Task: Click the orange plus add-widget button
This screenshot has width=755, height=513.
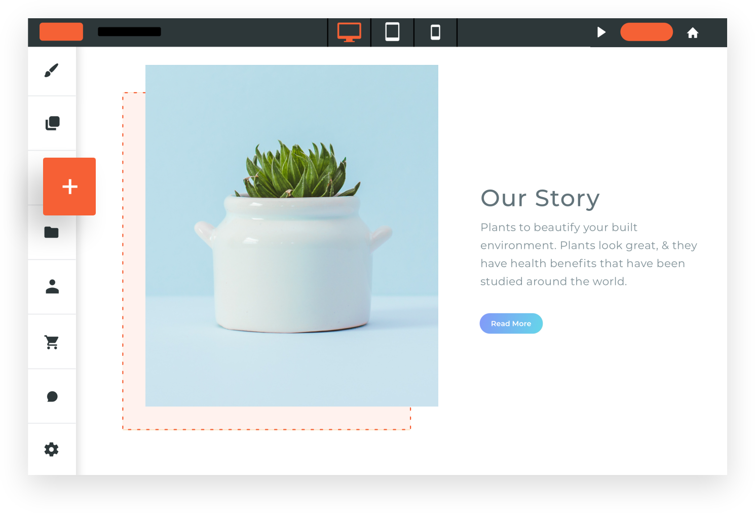Action: tap(69, 187)
